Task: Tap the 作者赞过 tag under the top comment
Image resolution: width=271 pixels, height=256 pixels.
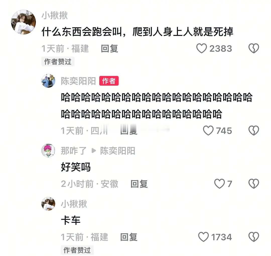Action: (58, 62)
